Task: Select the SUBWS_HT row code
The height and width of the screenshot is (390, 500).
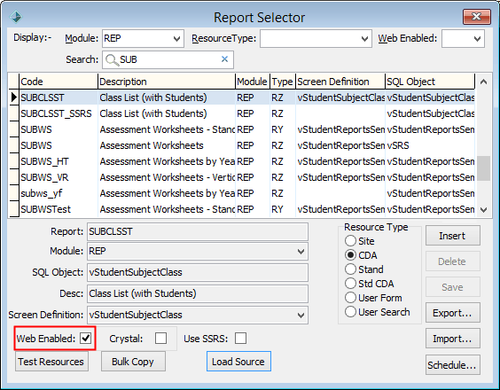Action: click(x=44, y=161)
